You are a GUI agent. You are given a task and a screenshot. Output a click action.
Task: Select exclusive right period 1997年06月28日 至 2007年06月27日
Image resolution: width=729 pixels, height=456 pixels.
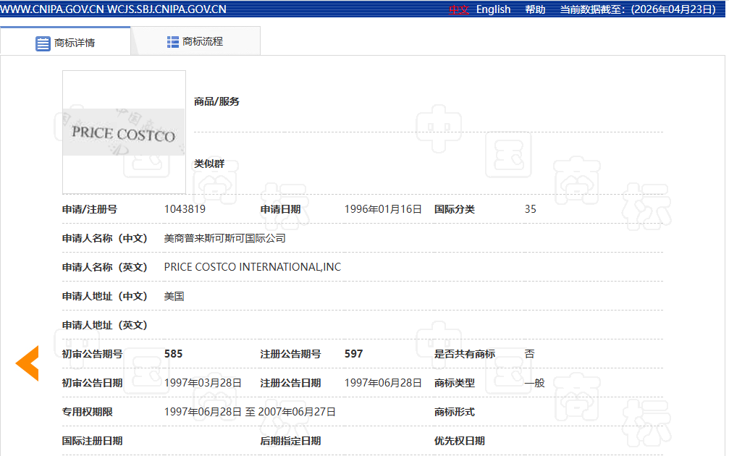pos(250,412)
